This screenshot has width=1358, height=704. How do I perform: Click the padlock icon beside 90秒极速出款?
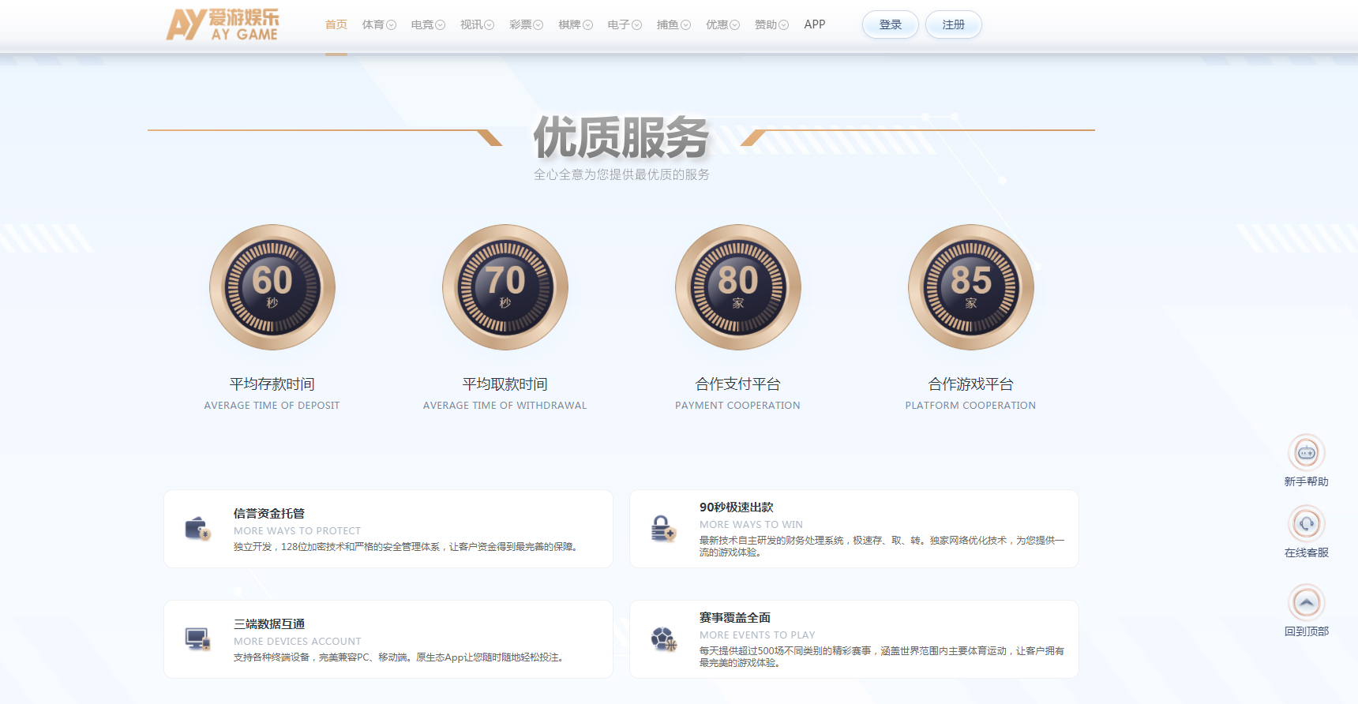point(663,528)
